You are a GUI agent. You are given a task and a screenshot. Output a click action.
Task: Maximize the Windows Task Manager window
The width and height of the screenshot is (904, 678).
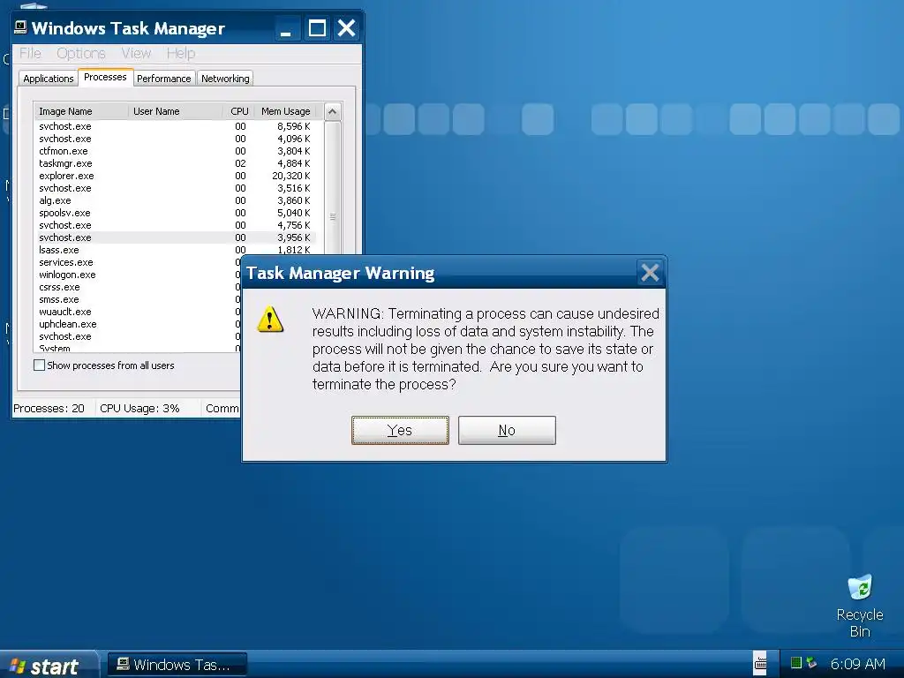317,28
